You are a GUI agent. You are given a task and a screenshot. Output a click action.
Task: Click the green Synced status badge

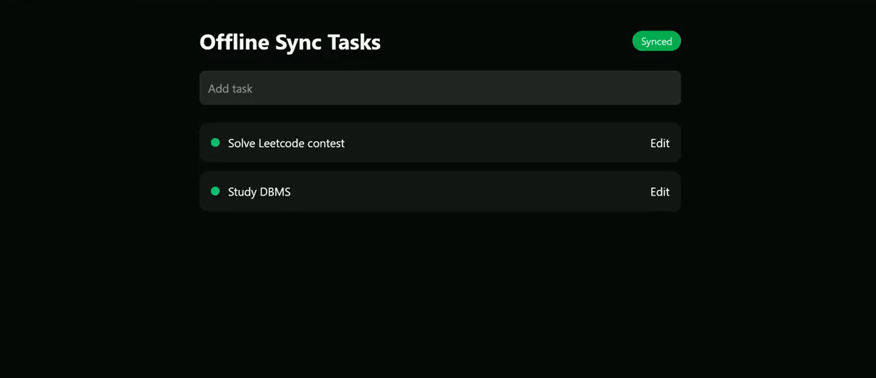tap(656, 41)
